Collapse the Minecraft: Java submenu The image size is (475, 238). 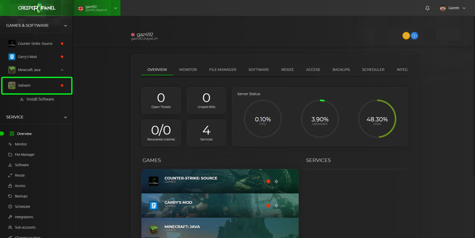(x=62, y=70)
